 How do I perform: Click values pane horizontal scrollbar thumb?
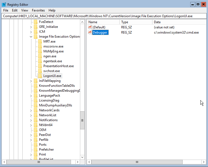[137, 162]
